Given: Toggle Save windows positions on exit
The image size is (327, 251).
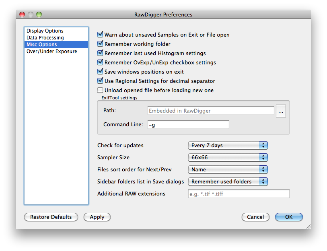Looking at the screenshot, I should (x=100, y=72).
